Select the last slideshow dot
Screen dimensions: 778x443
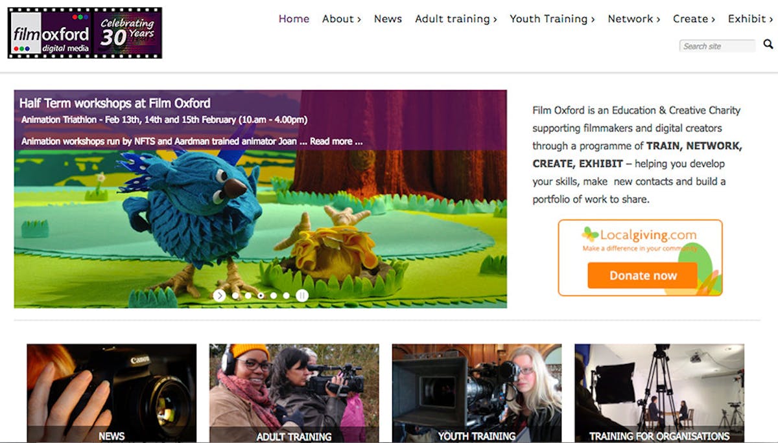tap(286, 295)
